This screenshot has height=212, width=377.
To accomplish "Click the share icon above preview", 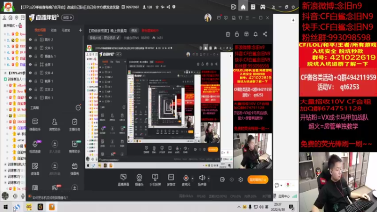I will pyautogui.click(x=265, y=34).
